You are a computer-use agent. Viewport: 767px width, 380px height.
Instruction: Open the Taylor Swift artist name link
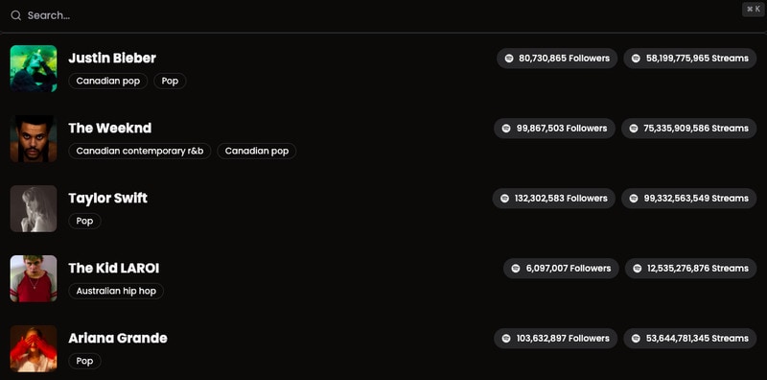click(x=107, y=199)
